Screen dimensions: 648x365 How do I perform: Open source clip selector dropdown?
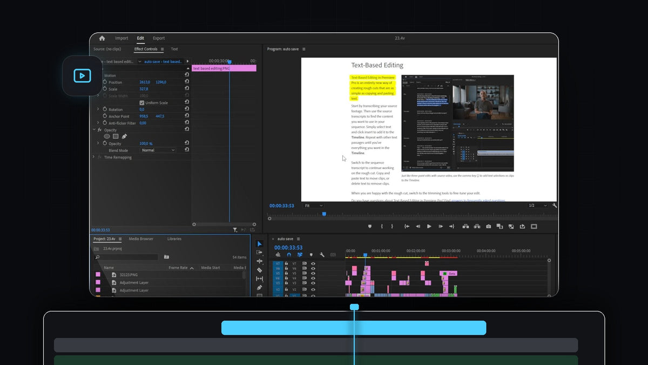(140, 62)
